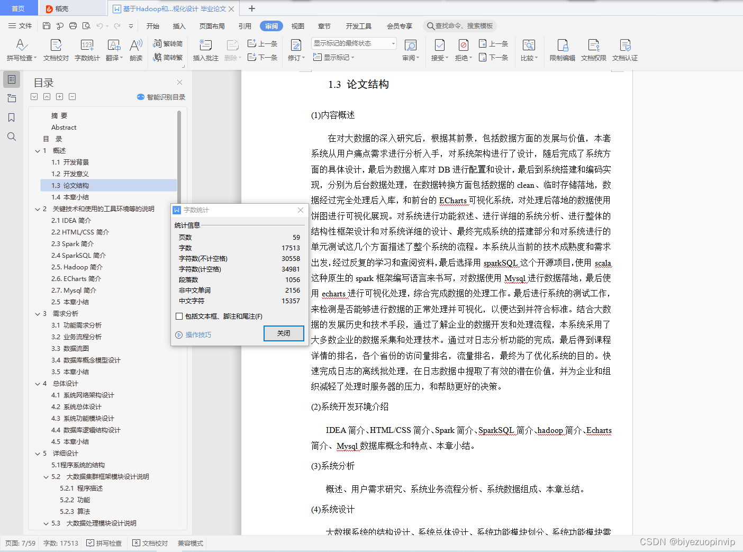Click the track changes icon (修订)
The width and height of the screenshot is (743, 552).
click(296, 50)
